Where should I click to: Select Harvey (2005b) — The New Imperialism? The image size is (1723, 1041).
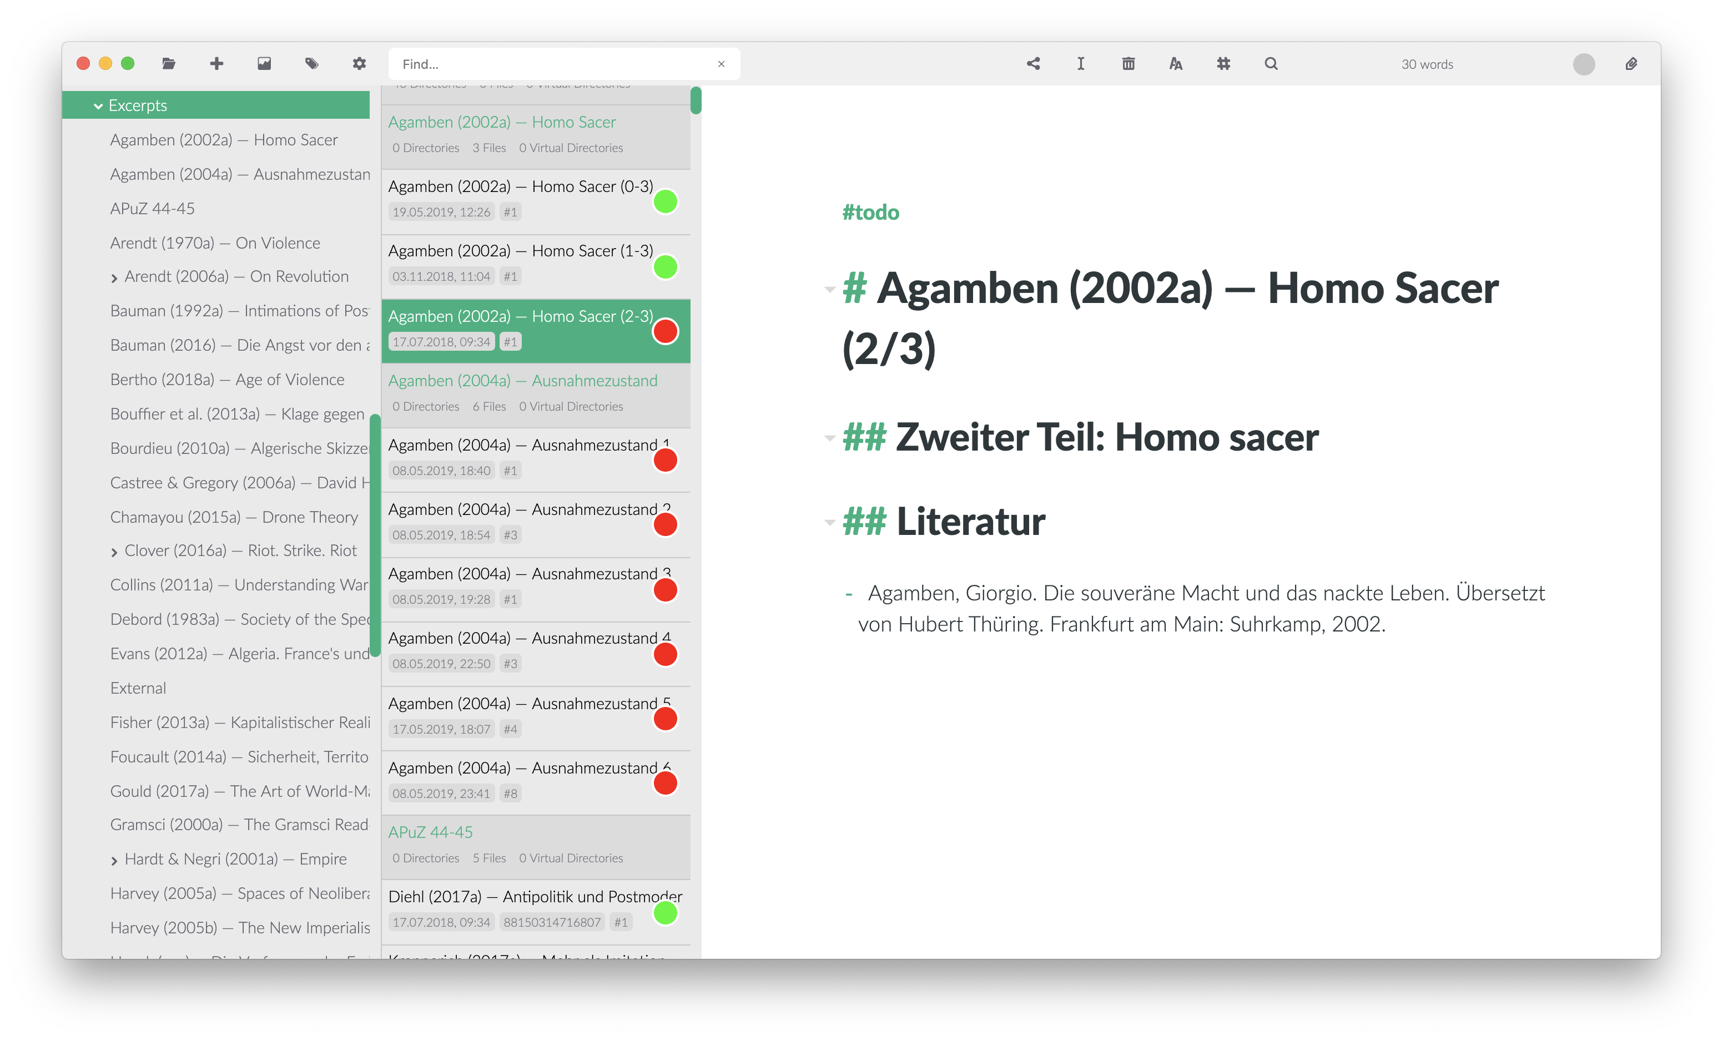(240, 927)
